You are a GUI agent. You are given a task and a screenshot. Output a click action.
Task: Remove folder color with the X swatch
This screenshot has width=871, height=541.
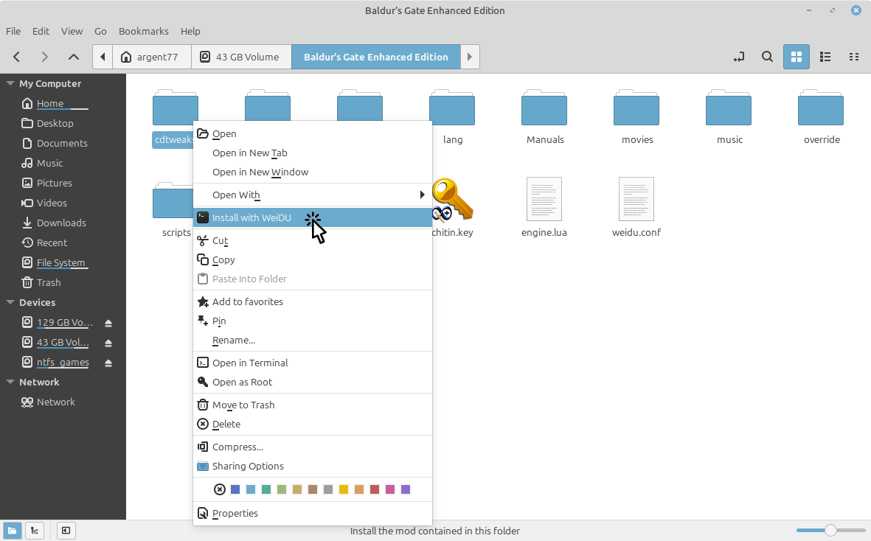[x=220, y=489]
